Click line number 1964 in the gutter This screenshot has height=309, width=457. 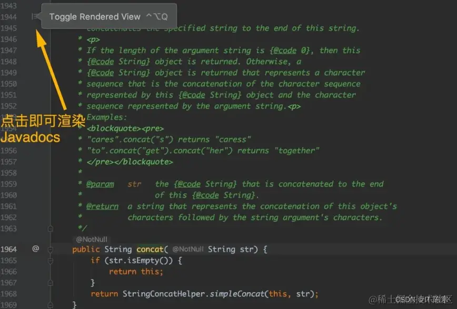click(8, 249)
